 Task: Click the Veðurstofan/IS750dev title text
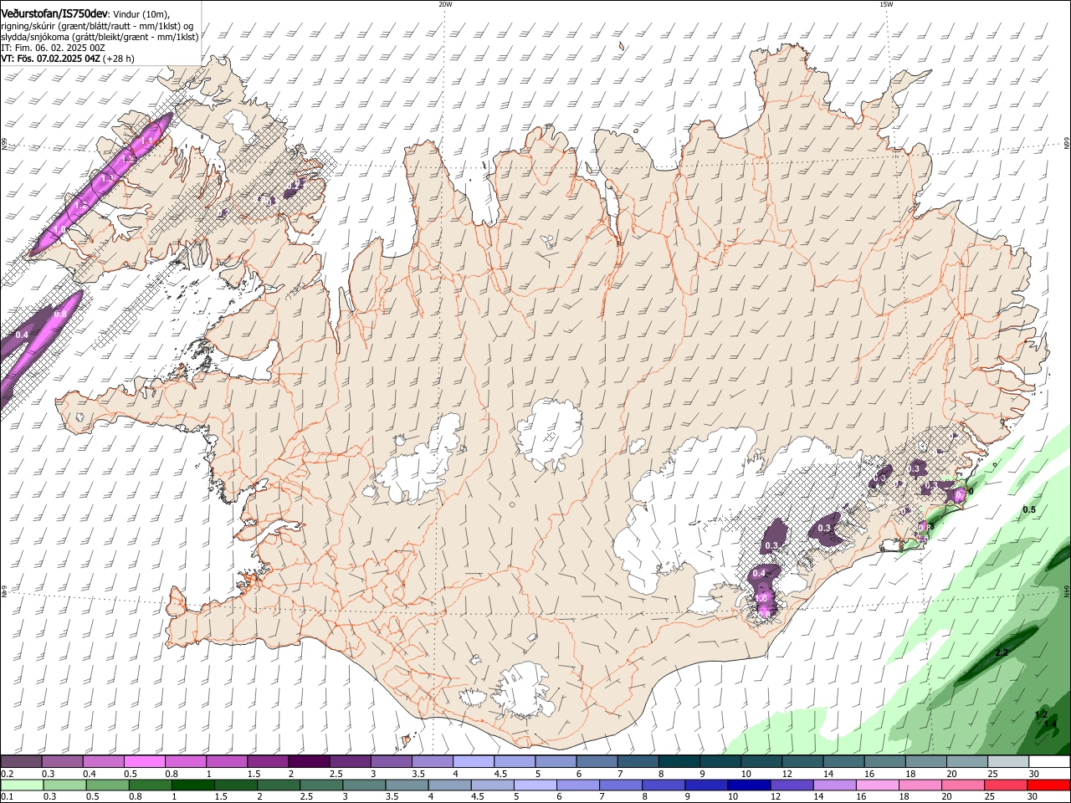[x=54, y=14]
